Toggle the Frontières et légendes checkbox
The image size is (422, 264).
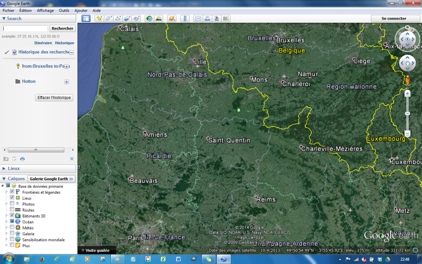12,192
